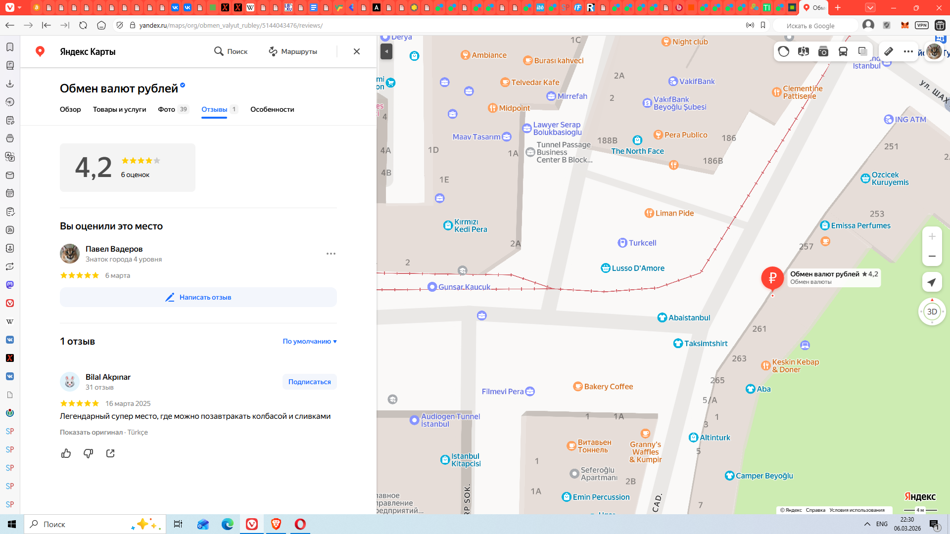Share Bilal Akpınar's review
The image size is (950, 534).
pos(110,453)
